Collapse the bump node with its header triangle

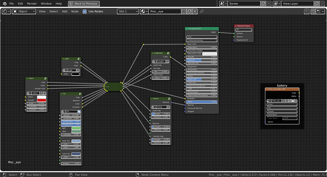pos(152,99)
